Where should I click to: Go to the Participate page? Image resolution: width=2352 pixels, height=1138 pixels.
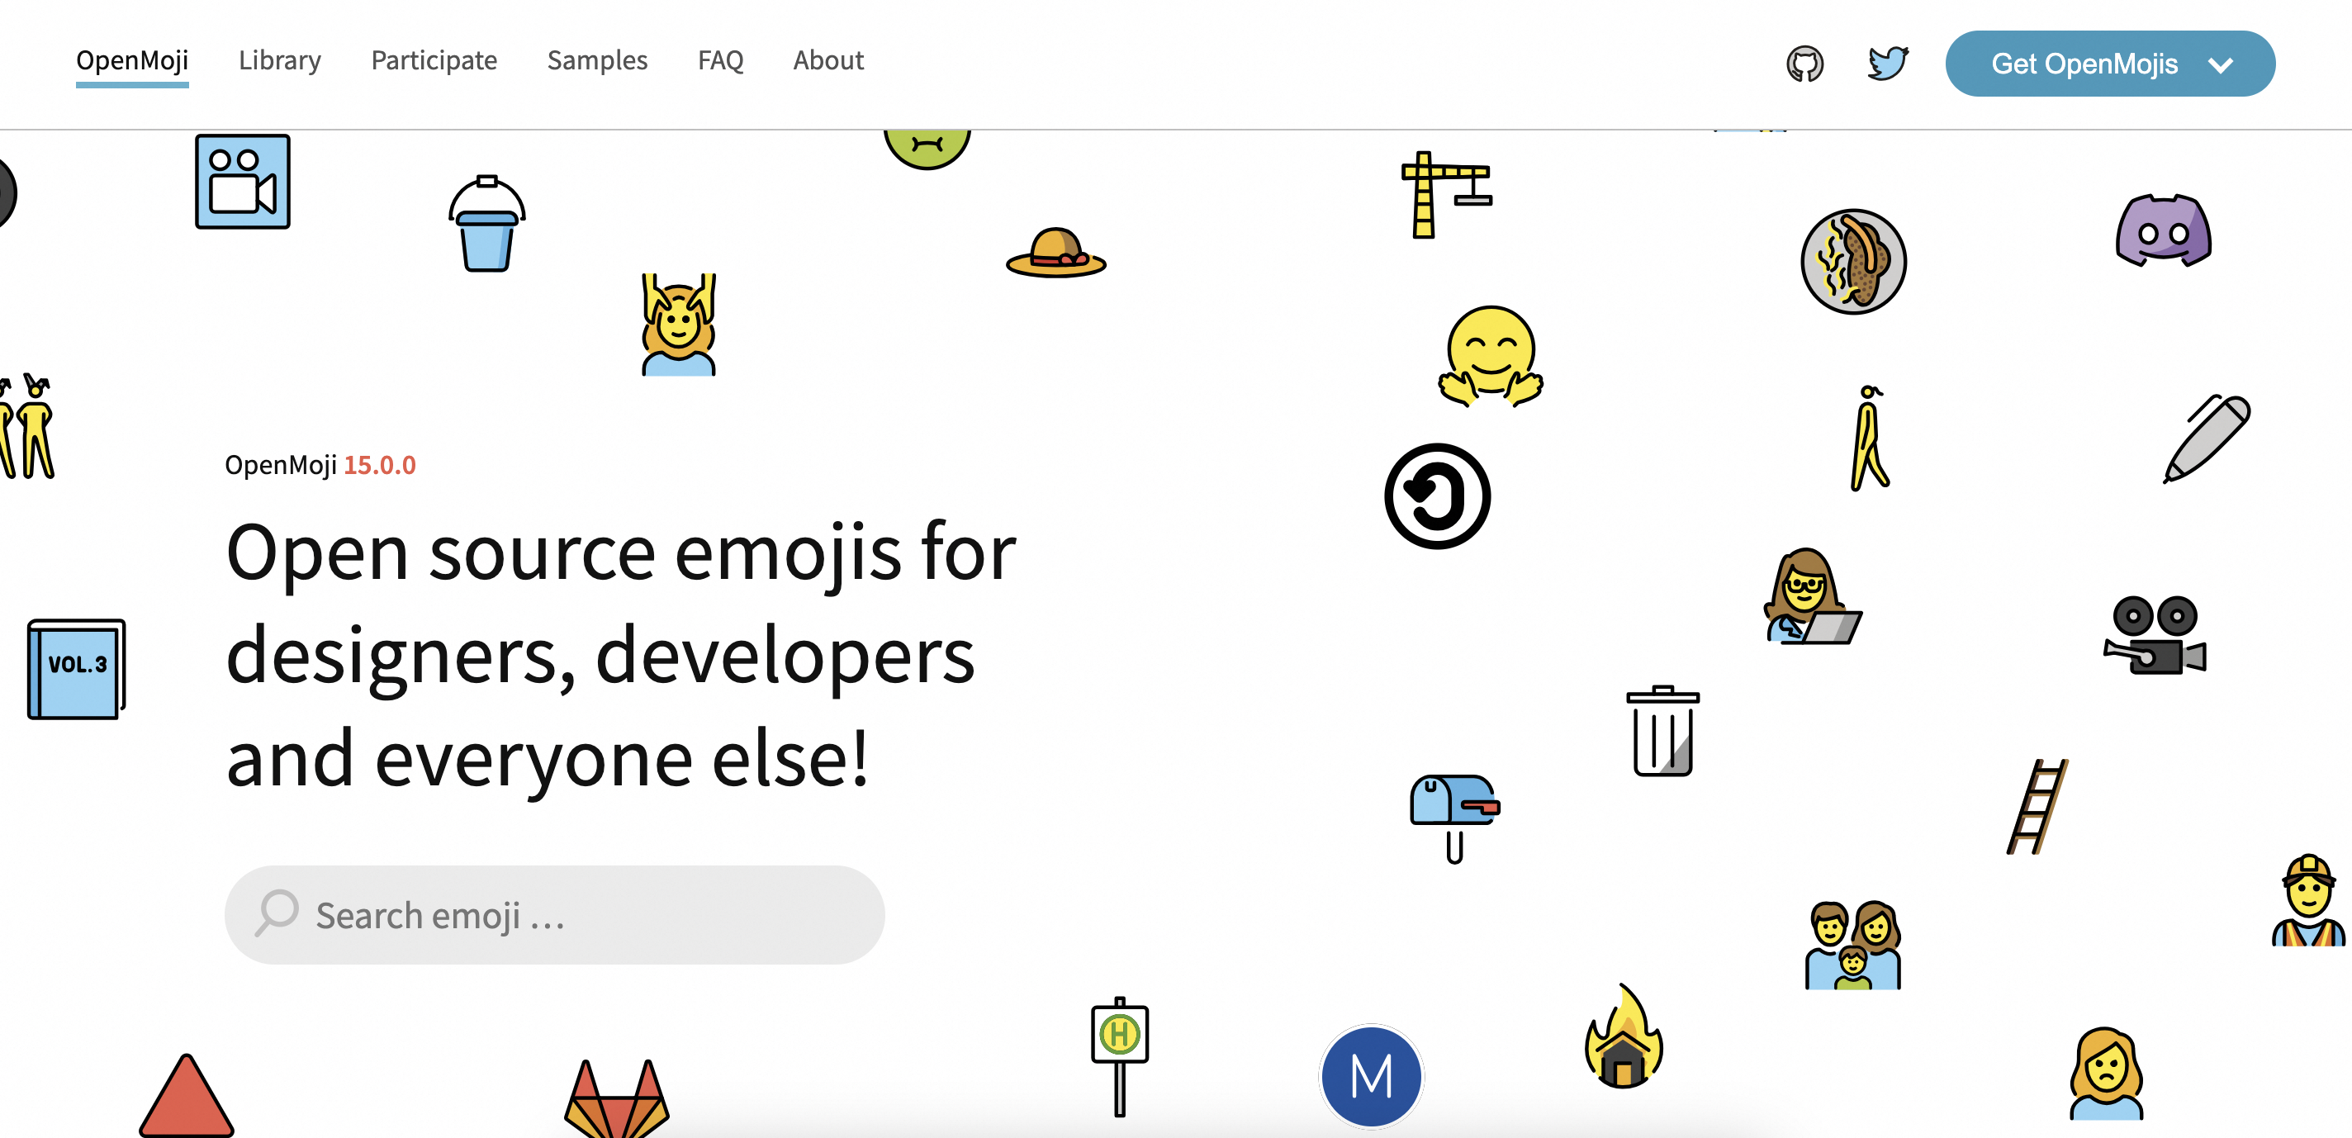click(434, 60)
